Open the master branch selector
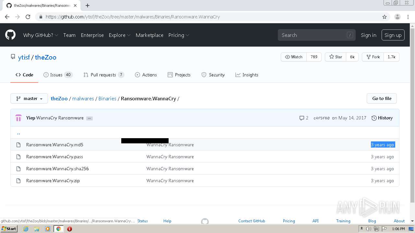 (29, 98)
